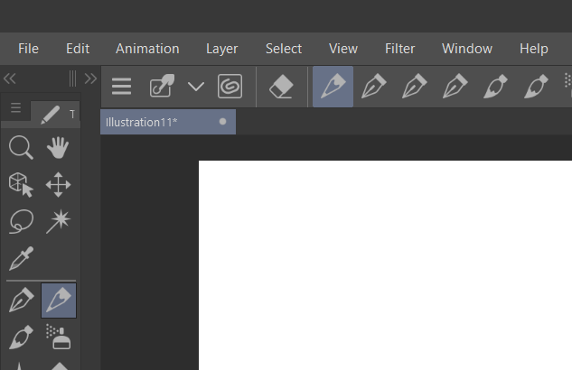Select the Brush tool in tool palette
Screen dimensions: 572x370
pyautogui.click(x=21, y=338)
